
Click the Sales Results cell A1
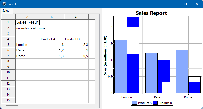tap(28, 22)
